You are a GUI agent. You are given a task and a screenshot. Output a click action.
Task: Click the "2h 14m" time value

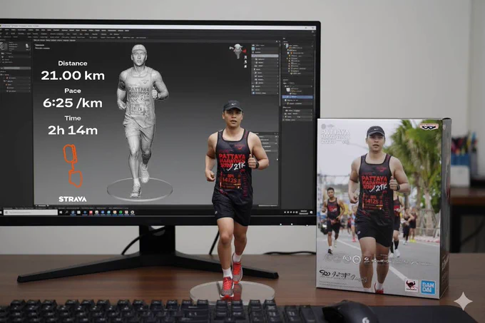point(73,130)
